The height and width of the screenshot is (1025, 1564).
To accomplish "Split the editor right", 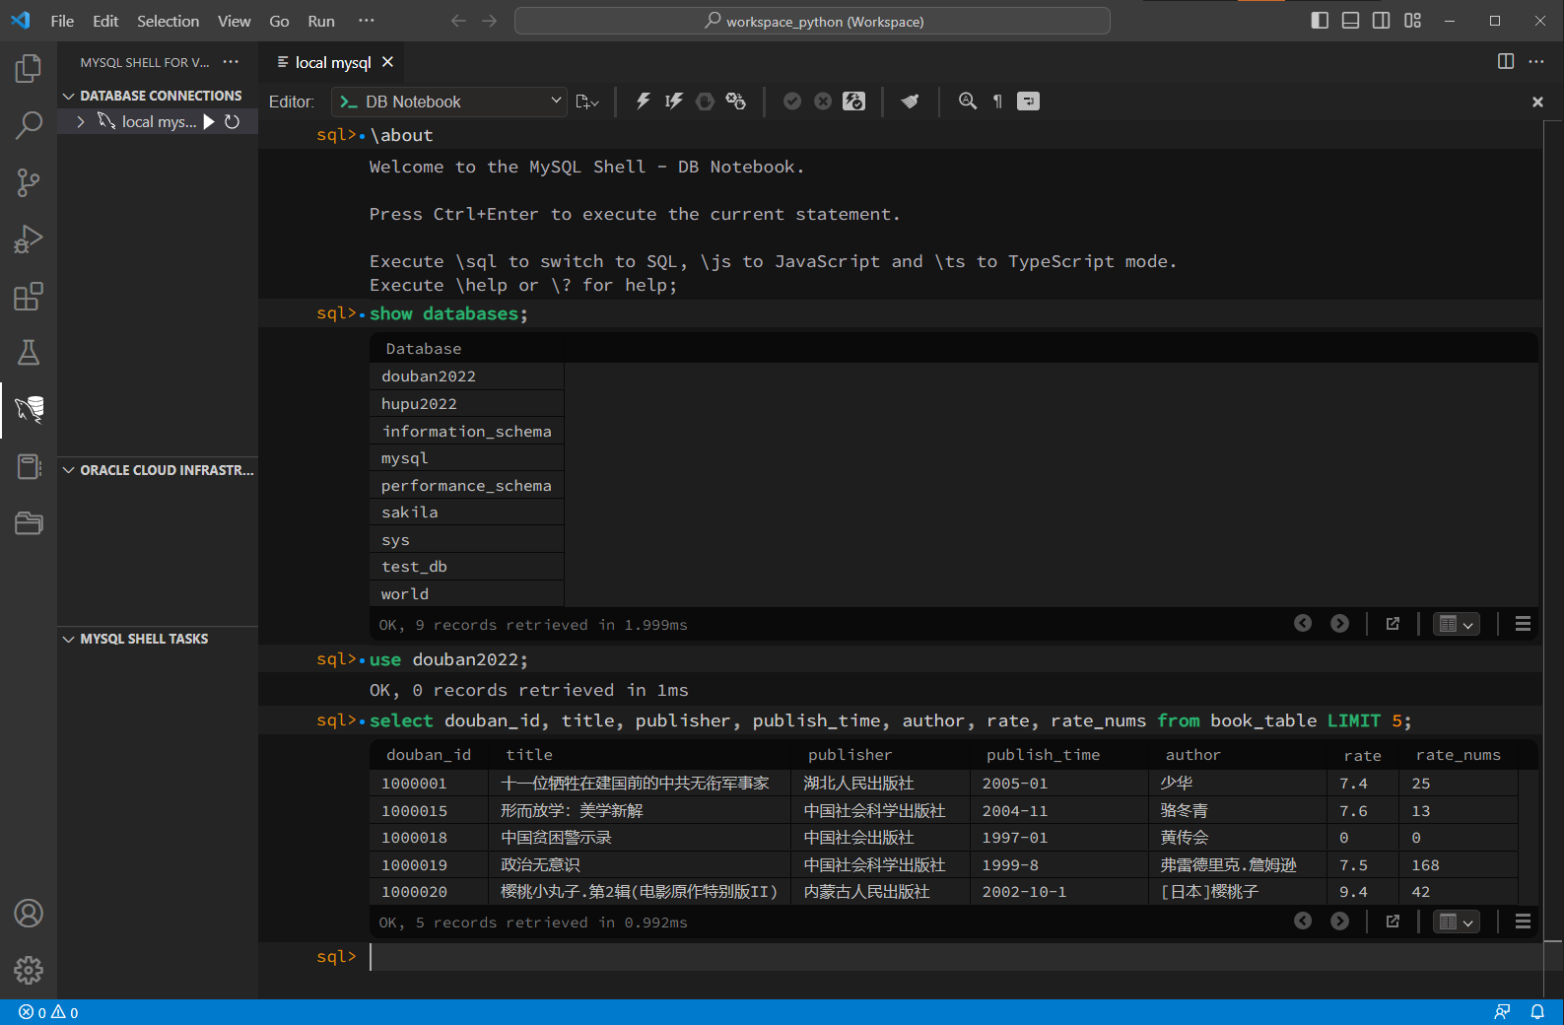I will (x=1506, y=61).
